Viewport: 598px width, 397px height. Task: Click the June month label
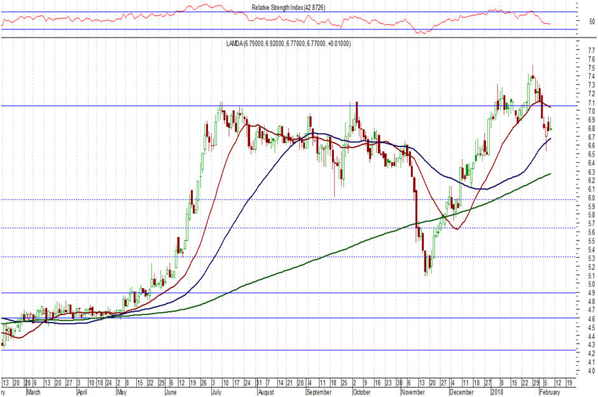pos(171,392)
